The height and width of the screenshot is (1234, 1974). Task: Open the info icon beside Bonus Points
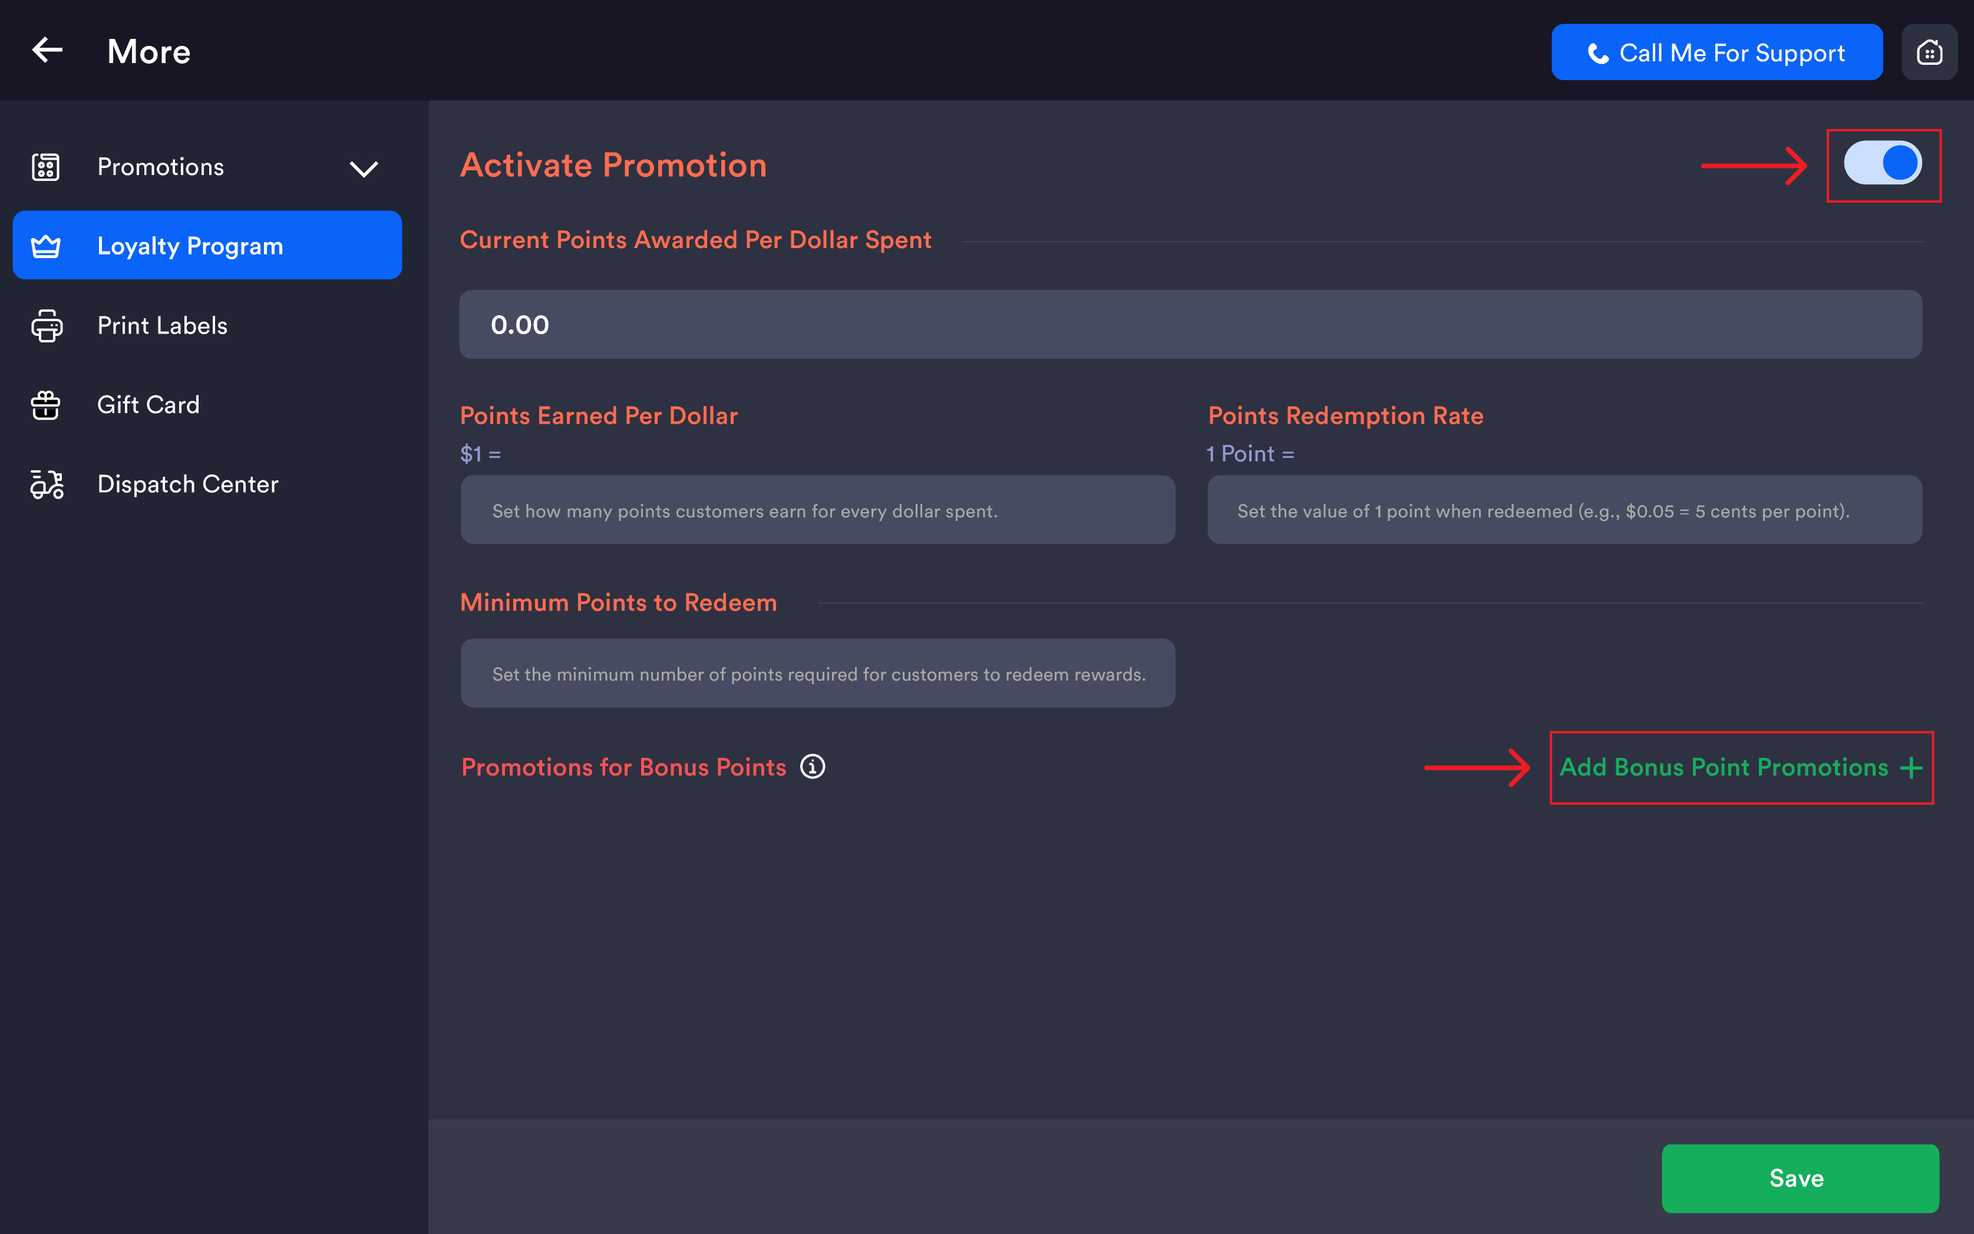click(x=812, y=767)
